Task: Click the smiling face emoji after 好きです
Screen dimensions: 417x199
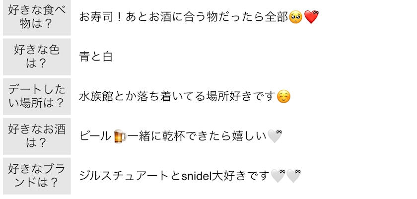Action: pos(283,96)
